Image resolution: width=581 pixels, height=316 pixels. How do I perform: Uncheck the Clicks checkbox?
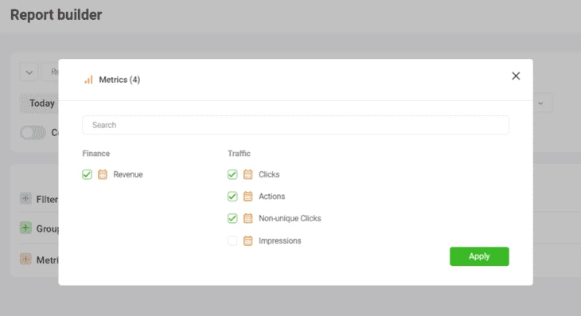coord(232,174)
